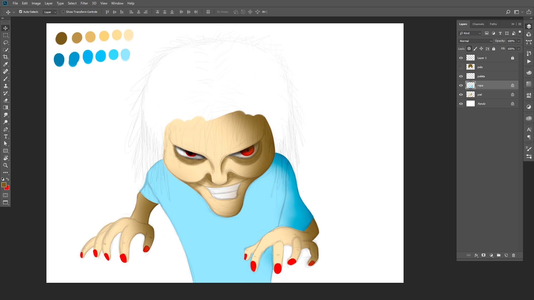Create a new layer

[x=506, y=255]
